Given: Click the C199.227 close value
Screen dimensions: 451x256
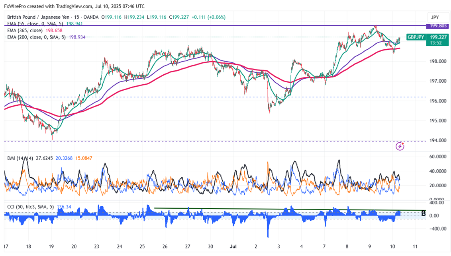Looking at the screenshot, I should point(179,17).
